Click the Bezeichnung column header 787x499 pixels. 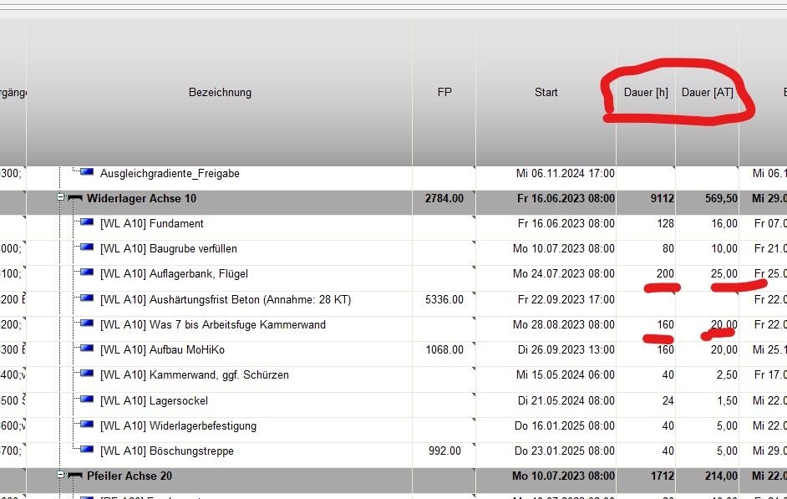pyautogui.click(x=220, y=92)
